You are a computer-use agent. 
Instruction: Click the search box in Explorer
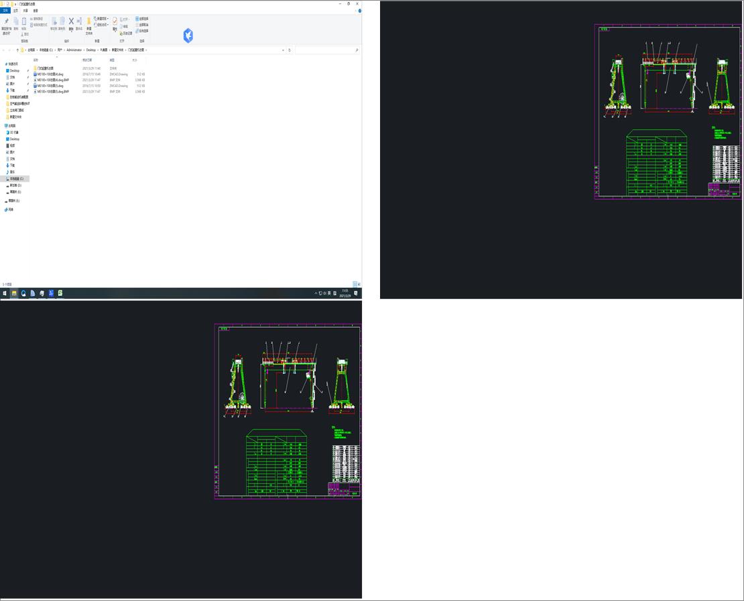(326, 50)
